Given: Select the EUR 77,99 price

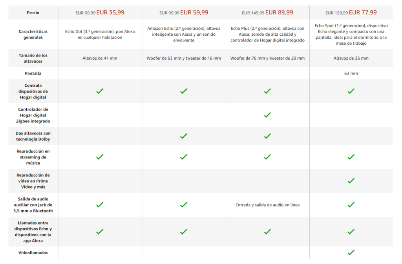Looking at the screenshot, I should point(363,12).
